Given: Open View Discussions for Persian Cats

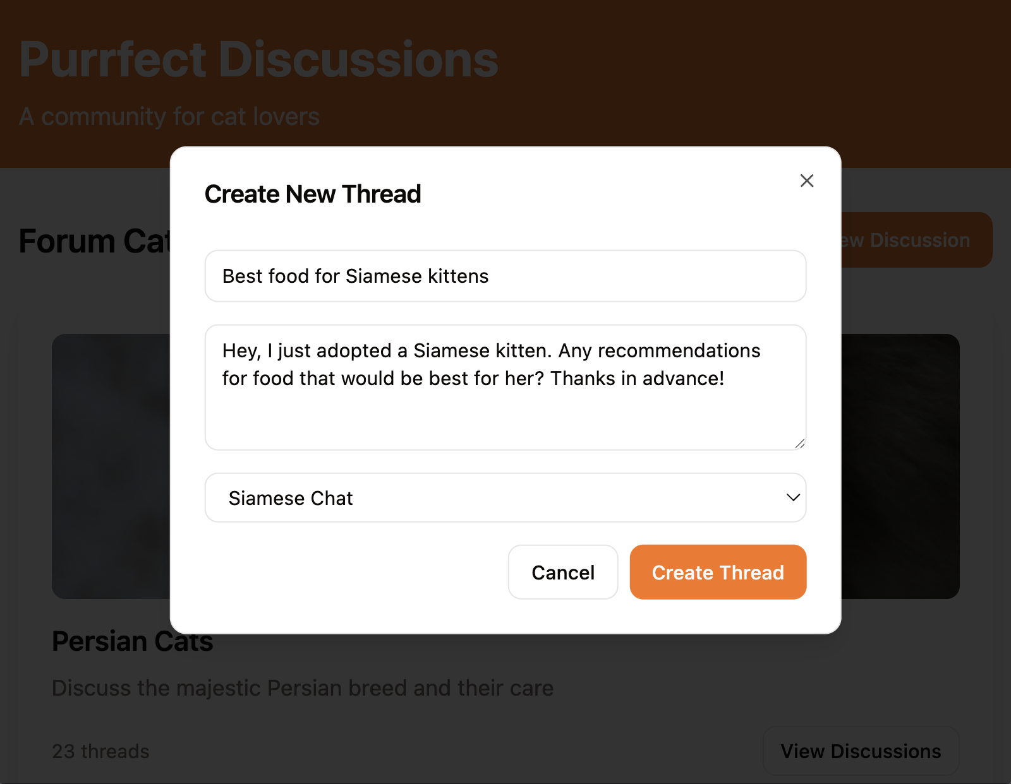Looking at the screenshot, I should click(x=861, y=751).
